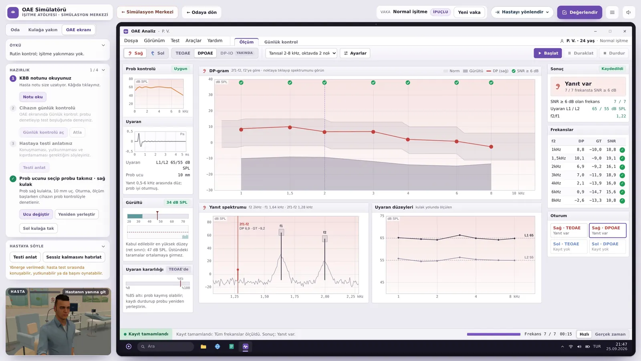Click the Ara search field in taskbar
Viewport: 641px width, 361px height.
pyautogui.click(x=165, y=347)
